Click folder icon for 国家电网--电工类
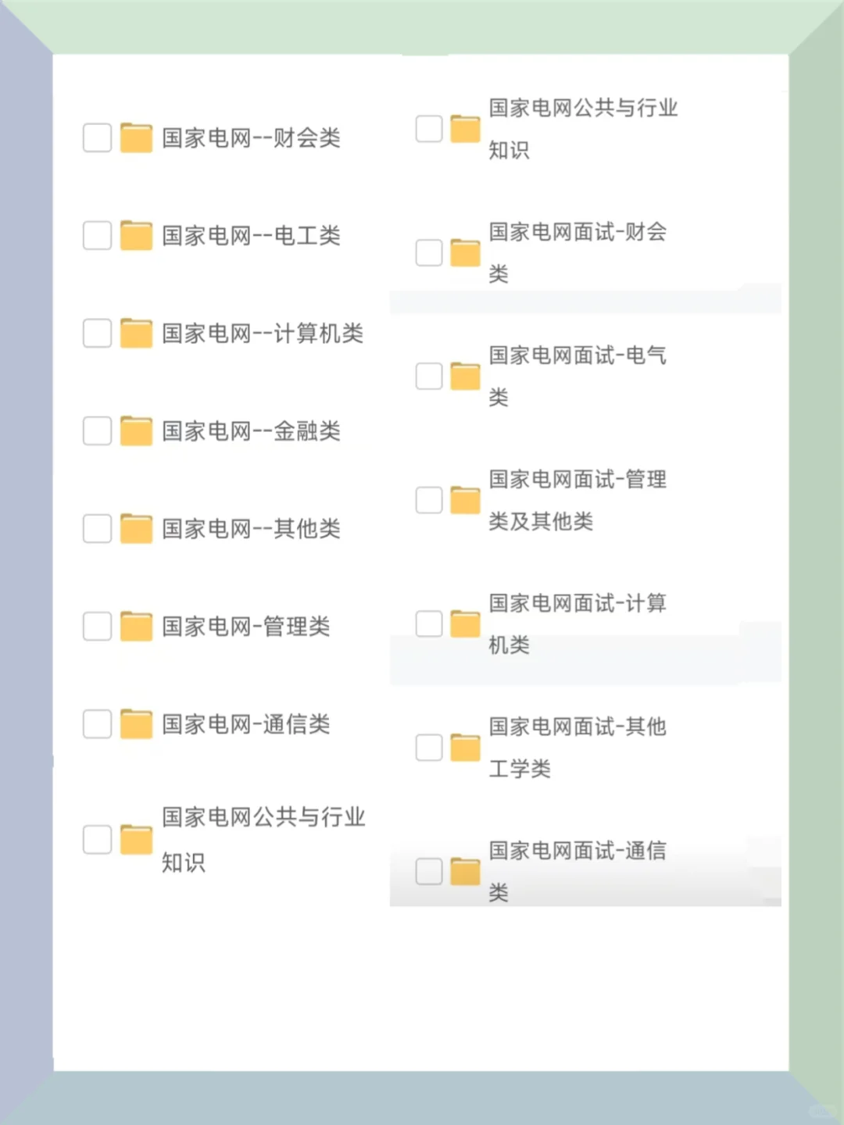Screen dimensions: 844x1125 [x=136, y=236]
